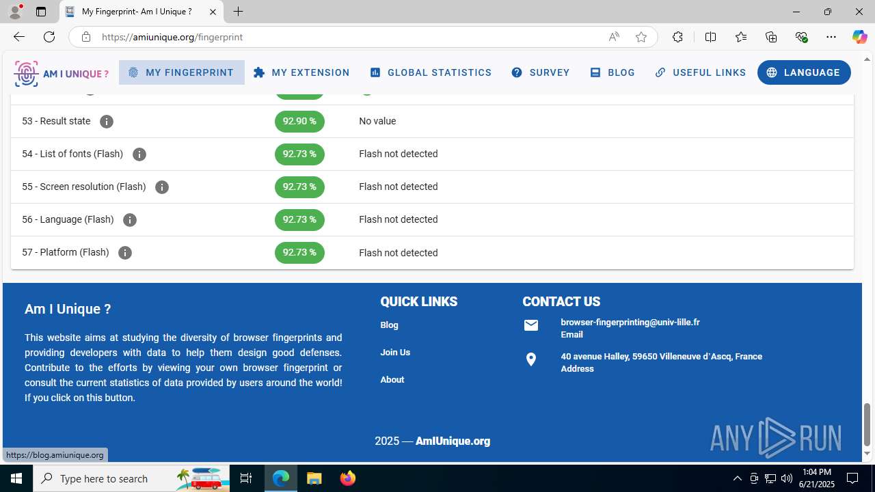Image resolution: width=875 pixels, height=492 pixels.
Task: Show info for Platform (Flash)
Action: point(125,253)
